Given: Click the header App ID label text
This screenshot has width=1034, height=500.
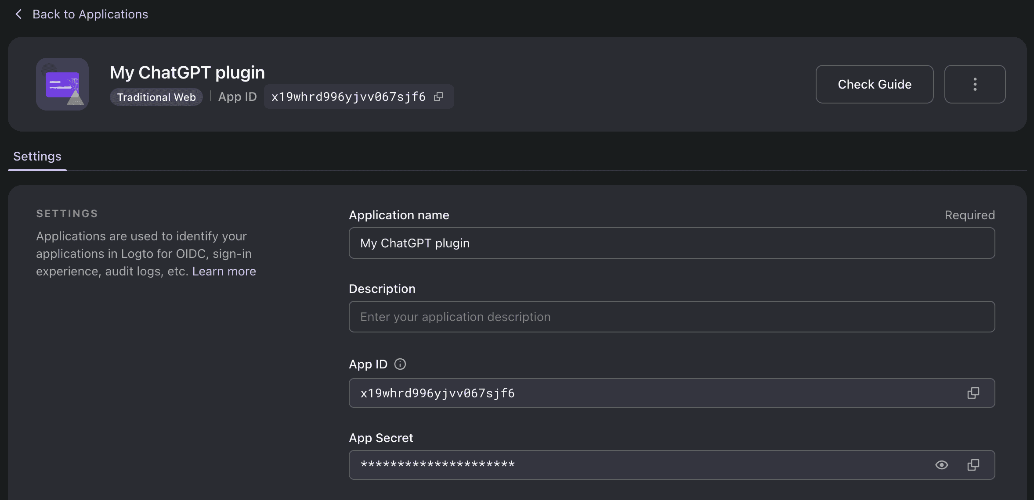Looking at the screenshot, I should click(x=237, y=96).
